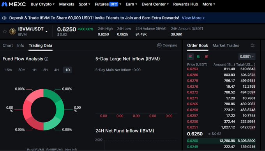Click the announcement speaker icon
Viewport: 265px width, 151px height.
click(4, 18)
